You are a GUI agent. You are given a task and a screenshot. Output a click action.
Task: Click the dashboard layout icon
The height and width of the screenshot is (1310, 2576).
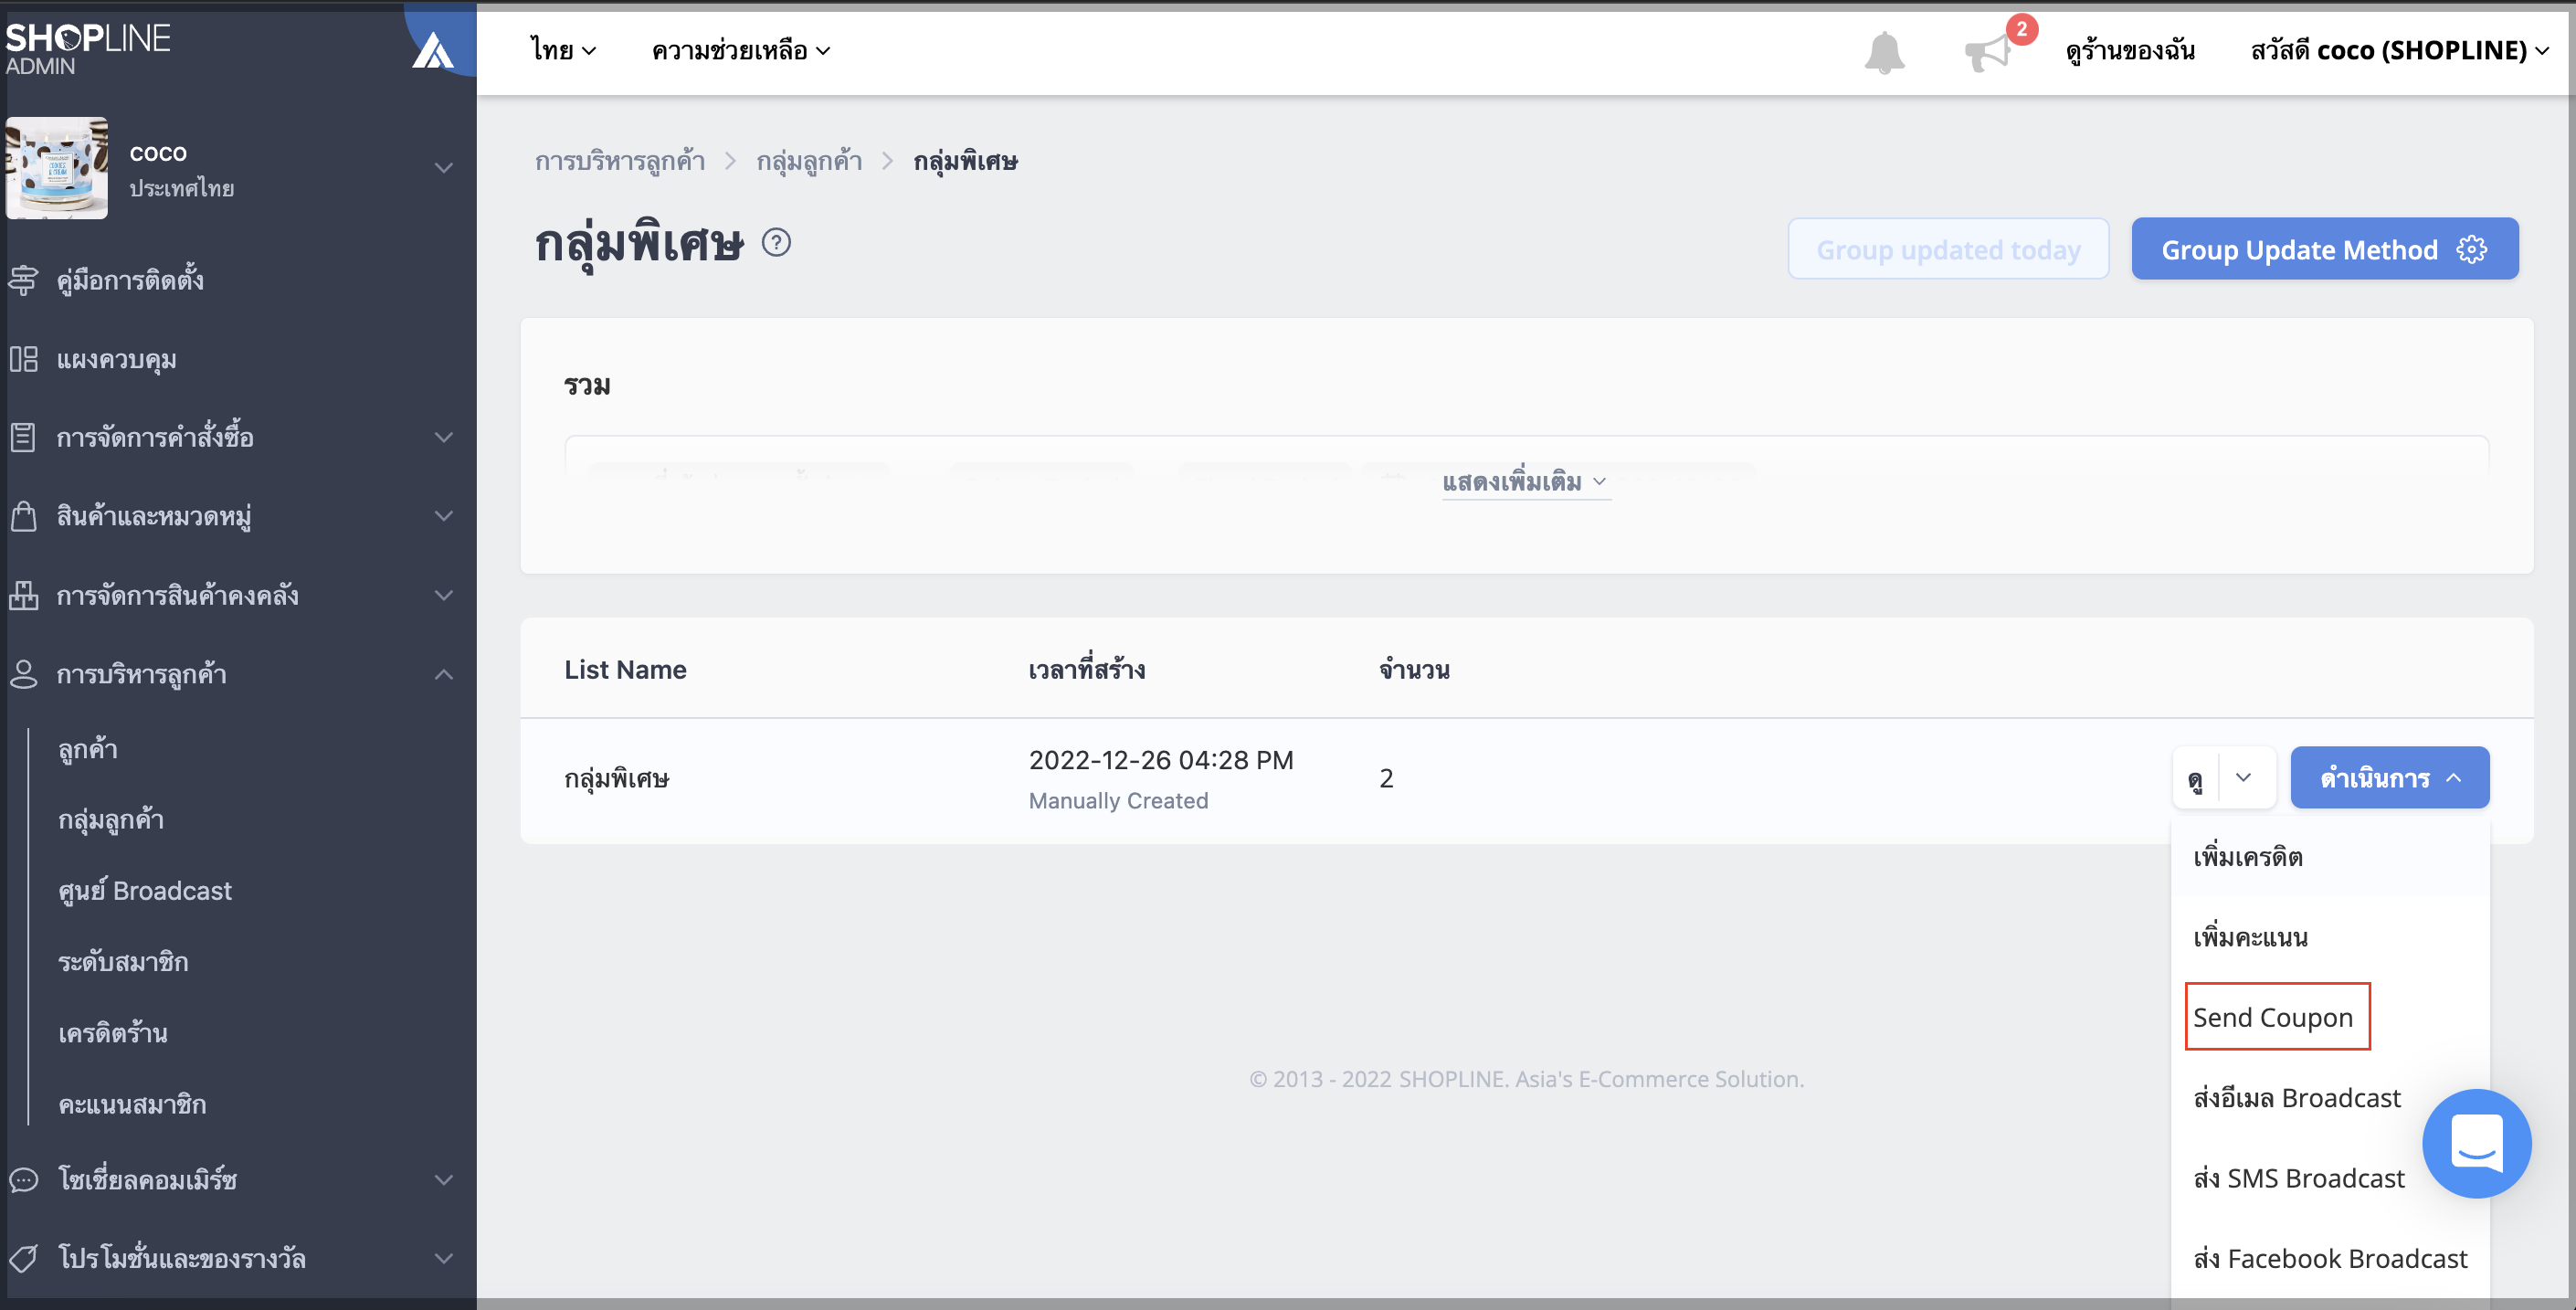coord(23,359)
